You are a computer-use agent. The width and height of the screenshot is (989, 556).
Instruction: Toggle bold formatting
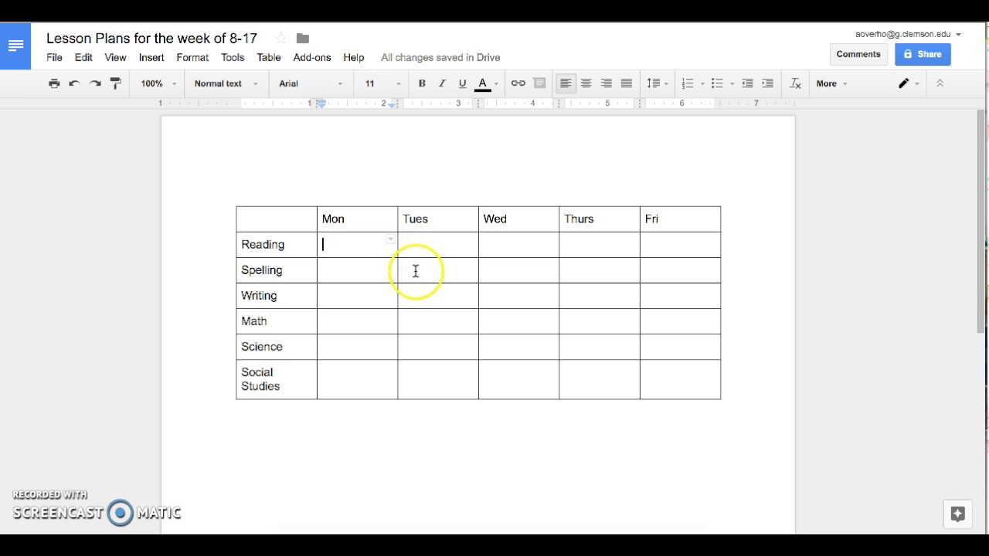[x=422, y=83]
